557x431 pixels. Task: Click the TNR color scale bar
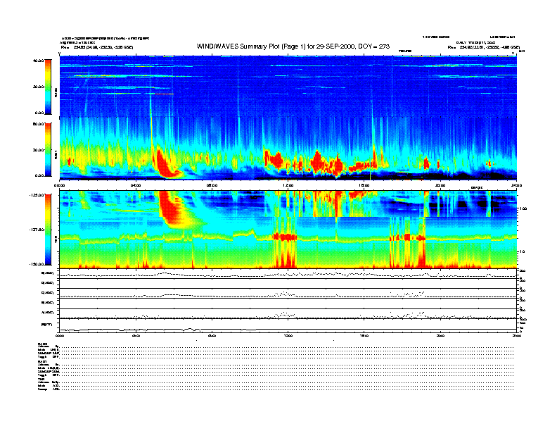(48, 230)
